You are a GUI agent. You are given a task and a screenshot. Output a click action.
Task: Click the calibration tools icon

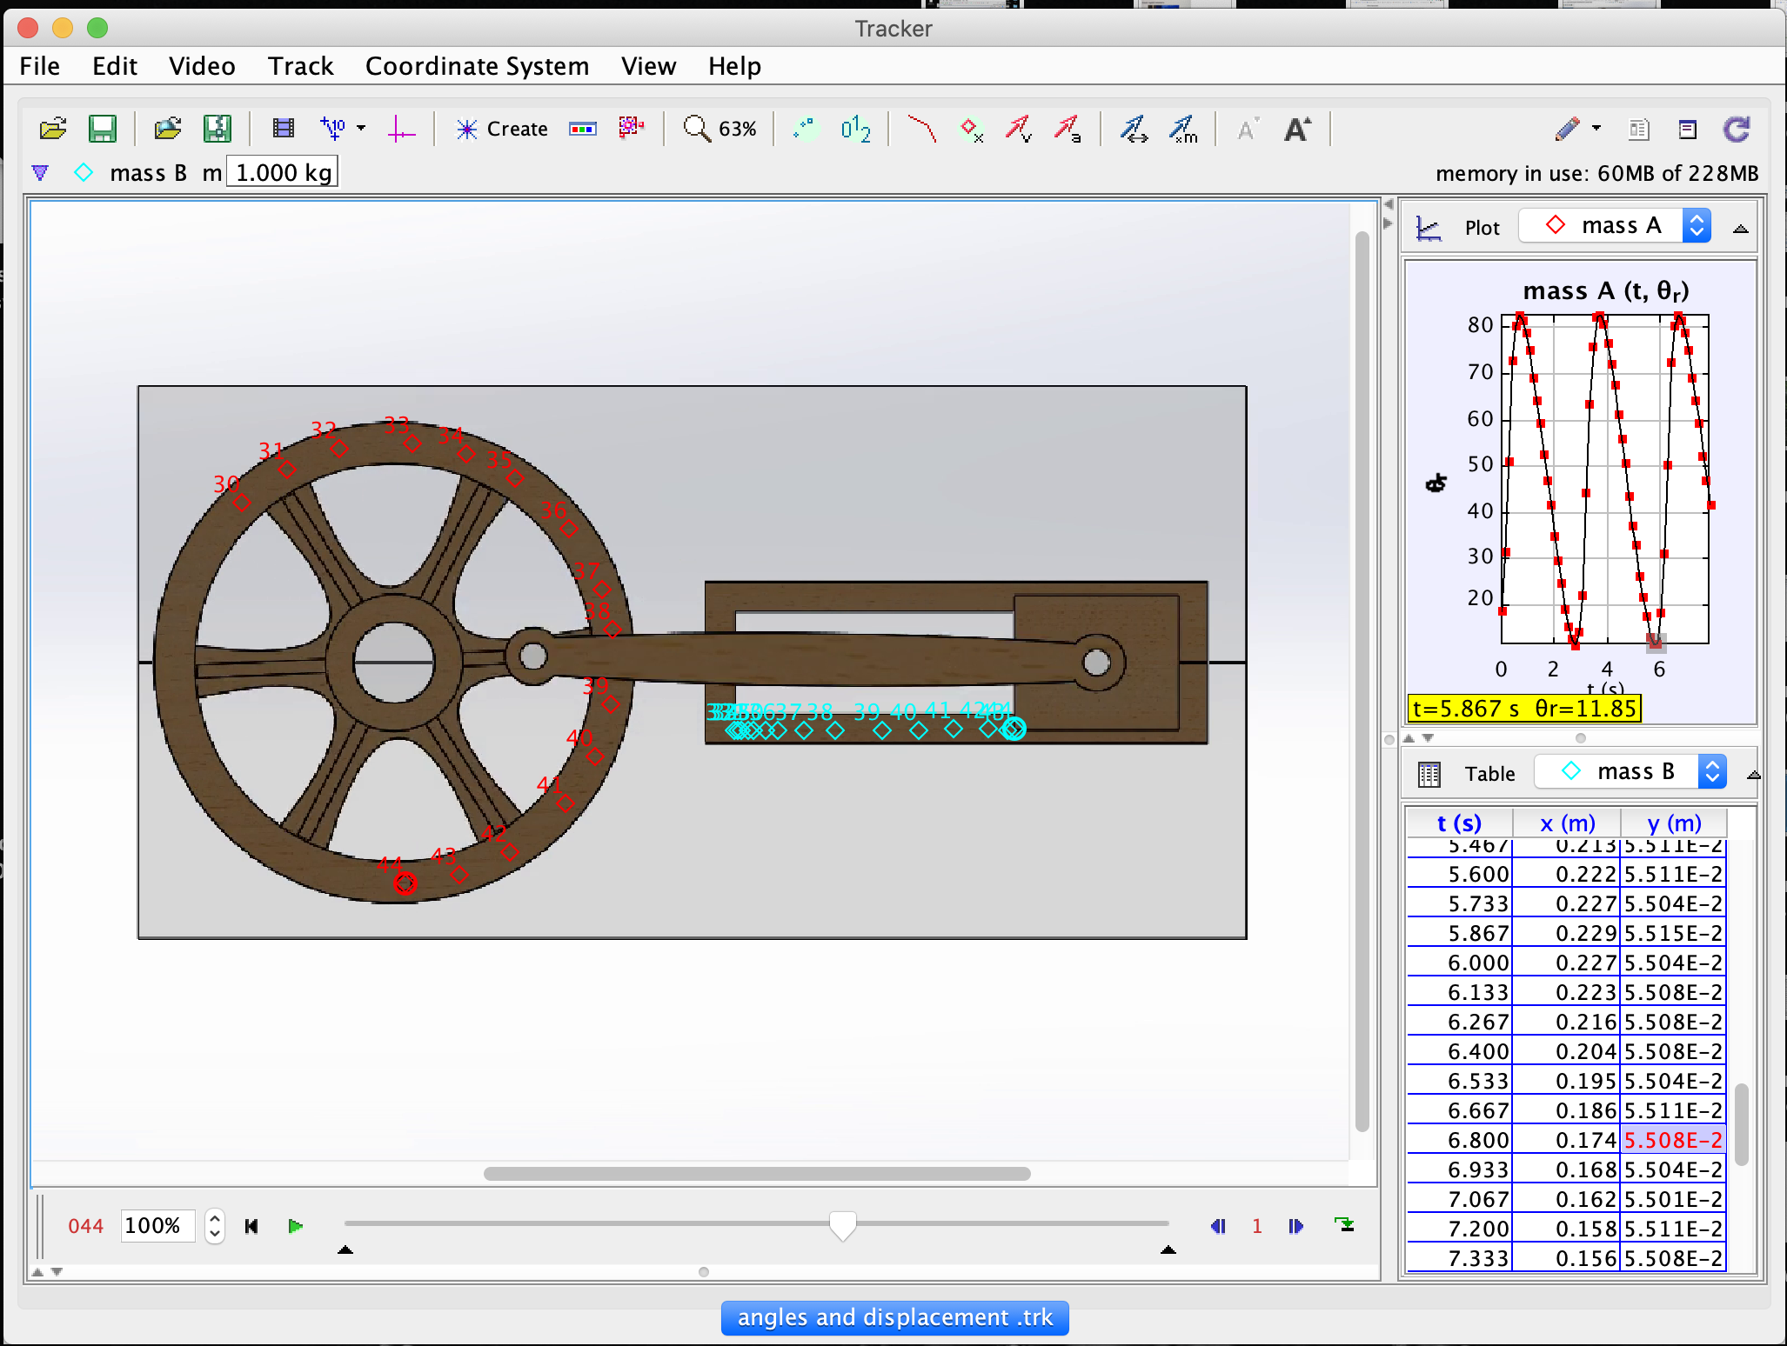[x=333, y=129]
